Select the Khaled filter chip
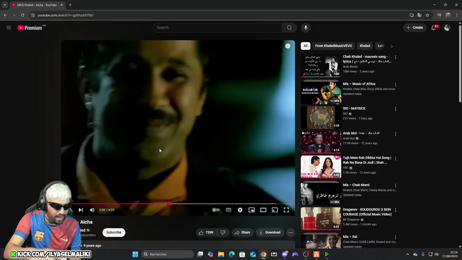Screen dimensions: 462x260 pos(365,46)
